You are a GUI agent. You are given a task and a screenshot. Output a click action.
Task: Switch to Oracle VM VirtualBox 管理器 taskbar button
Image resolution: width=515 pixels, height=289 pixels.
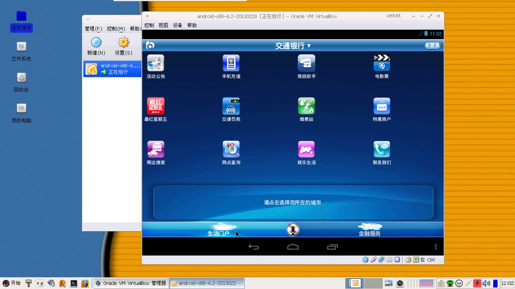pyautogui.click(x=131, y=283)
